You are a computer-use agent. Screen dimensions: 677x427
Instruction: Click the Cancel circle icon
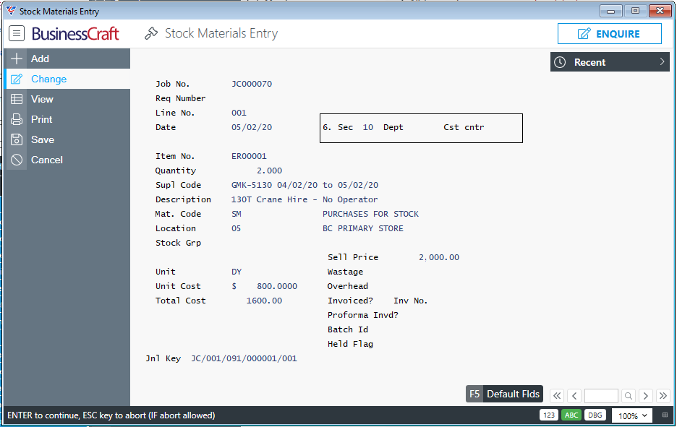(x=17, y=160)
